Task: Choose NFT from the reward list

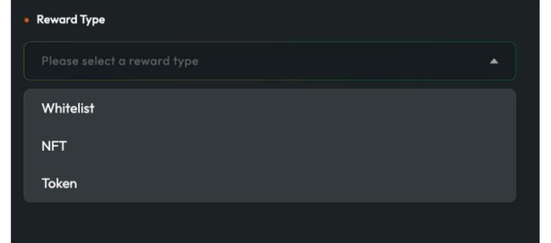Action: coord(54,146)
